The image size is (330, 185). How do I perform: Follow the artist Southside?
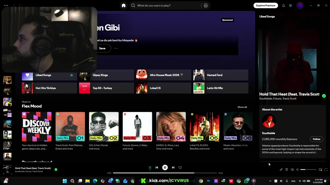(317, 139)
